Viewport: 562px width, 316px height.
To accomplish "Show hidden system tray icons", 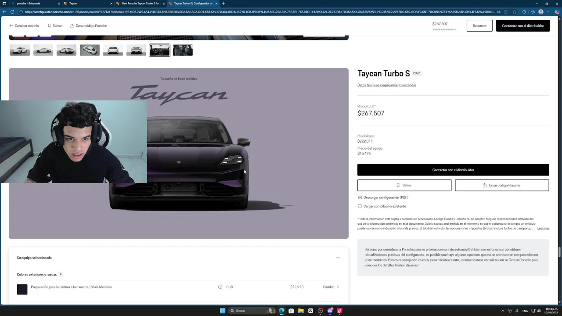I will coord(503,311).
